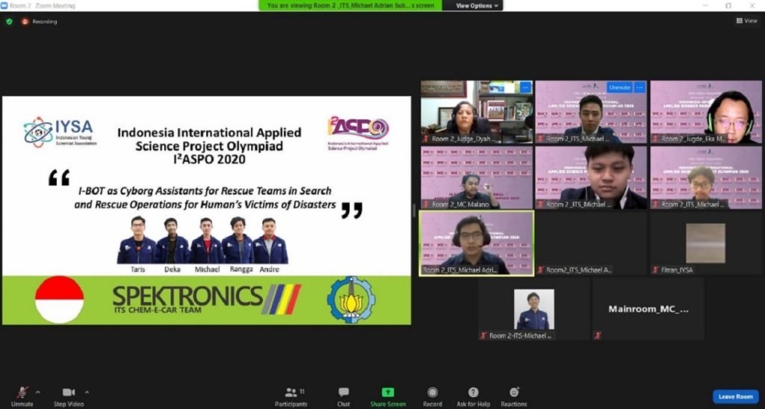The width and height of the screenshot is (765, 409).
Task: Click the name Michael under photo
Action: (x=207, y=269)
